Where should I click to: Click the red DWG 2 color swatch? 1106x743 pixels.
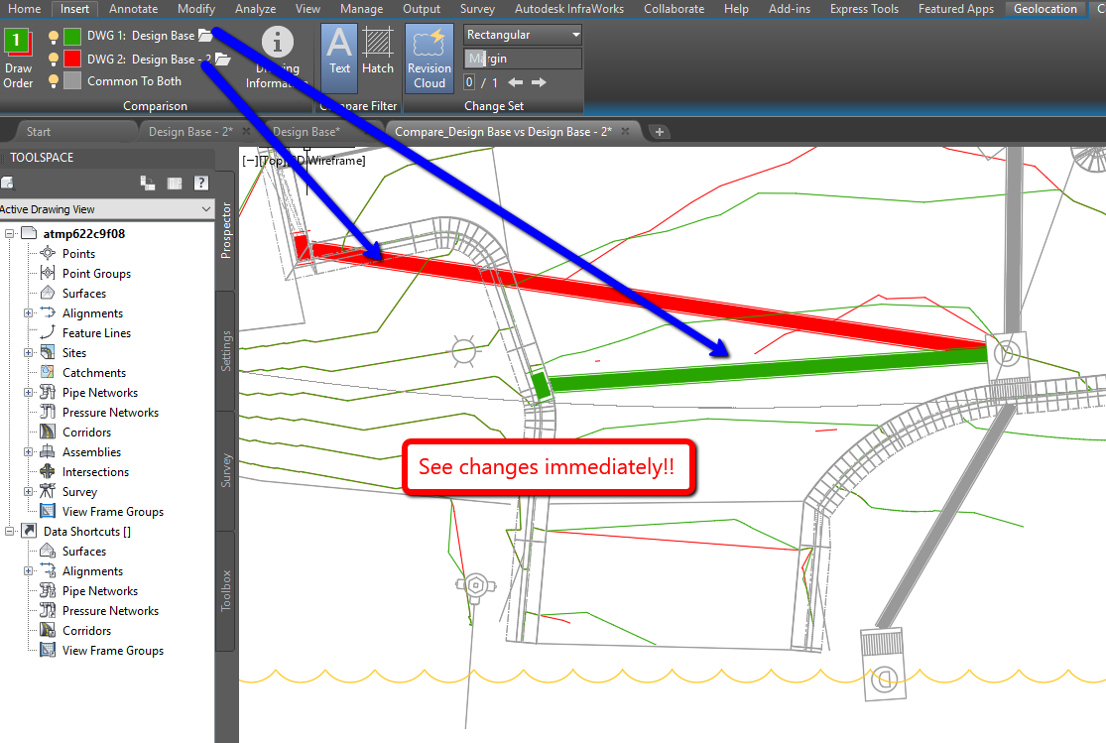72,59
